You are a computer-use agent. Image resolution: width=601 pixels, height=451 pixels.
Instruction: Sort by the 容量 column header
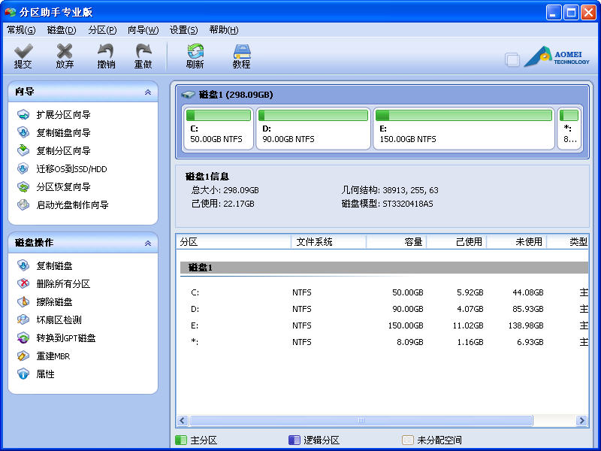coord(396,242)
